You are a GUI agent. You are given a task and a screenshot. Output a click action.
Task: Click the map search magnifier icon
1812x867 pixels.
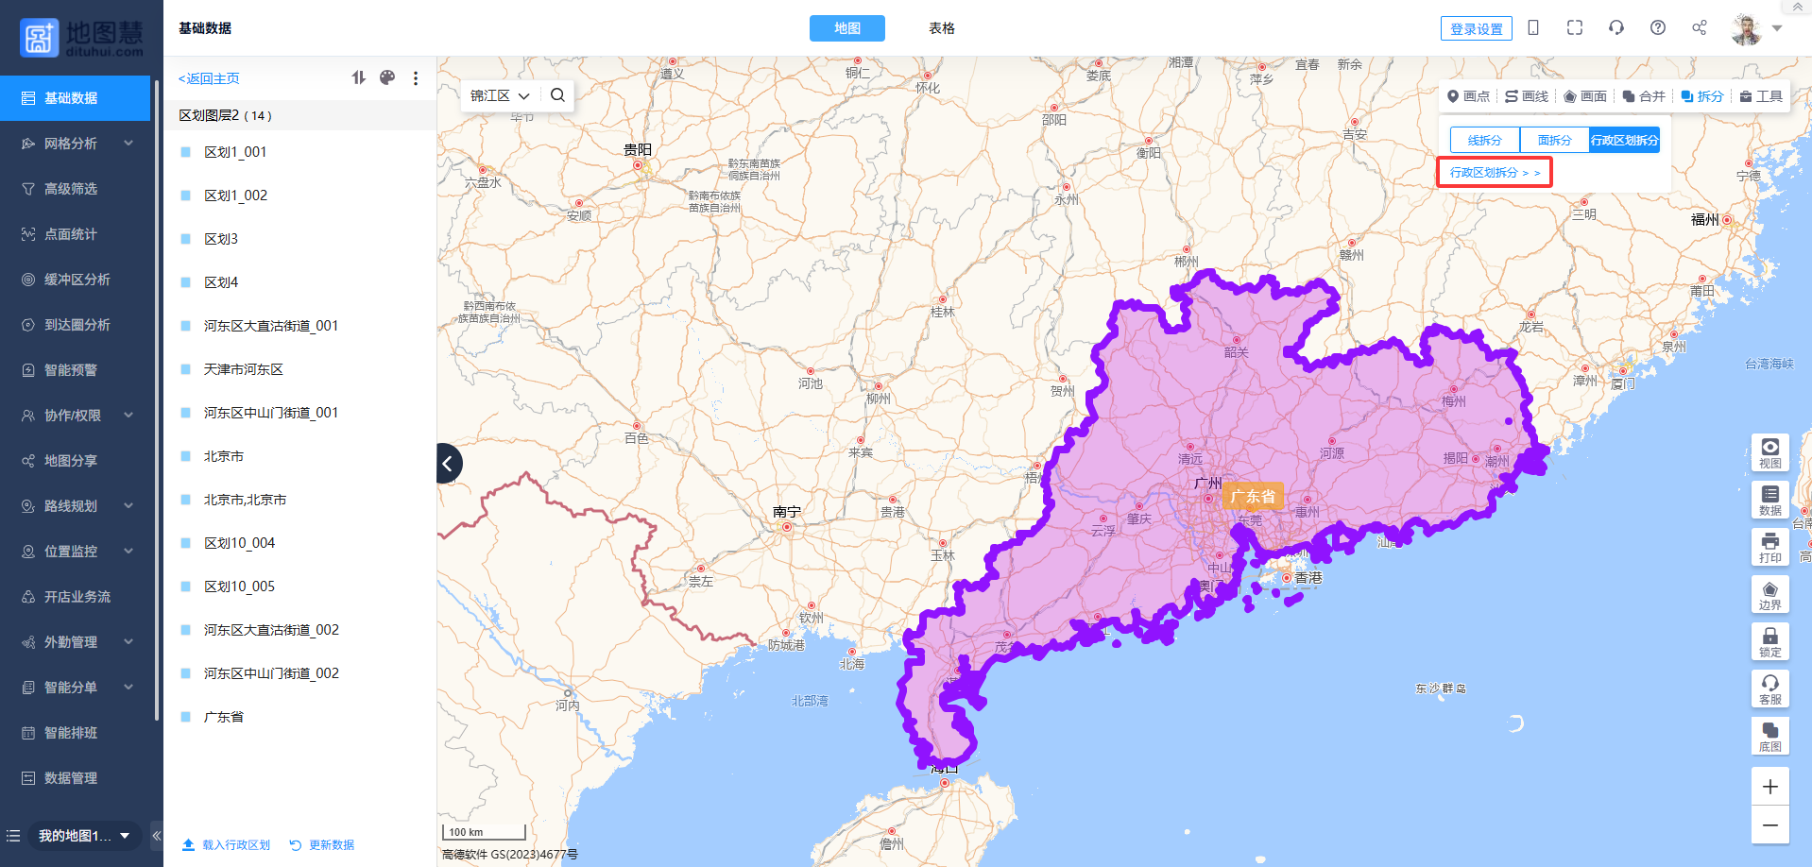pos(557,95)
